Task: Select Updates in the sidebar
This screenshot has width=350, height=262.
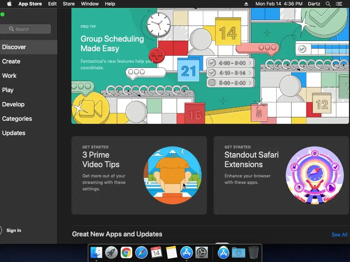Action: click(x=29, y=133)
